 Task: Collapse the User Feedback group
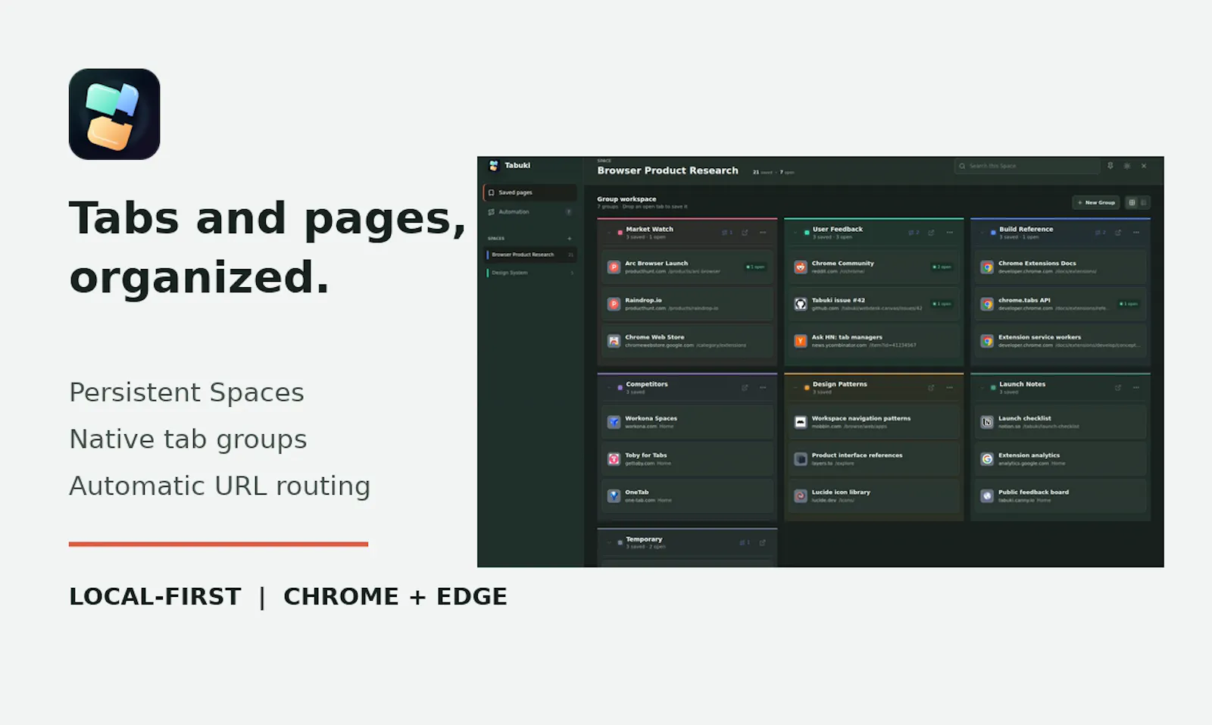(795, 233)
